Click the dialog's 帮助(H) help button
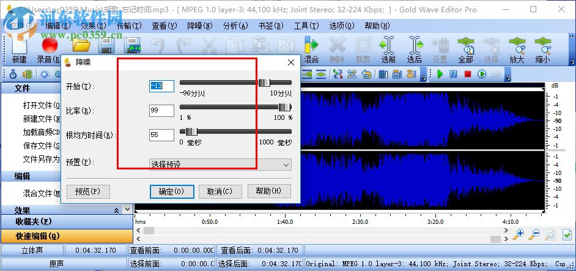 [269, 191]
